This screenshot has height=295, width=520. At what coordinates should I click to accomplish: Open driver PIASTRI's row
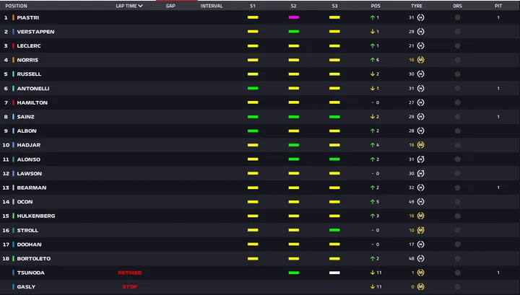tap(260, 17)
